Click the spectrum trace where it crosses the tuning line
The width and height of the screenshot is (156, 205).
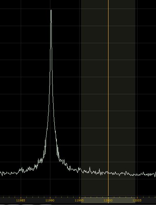point(108,173)
